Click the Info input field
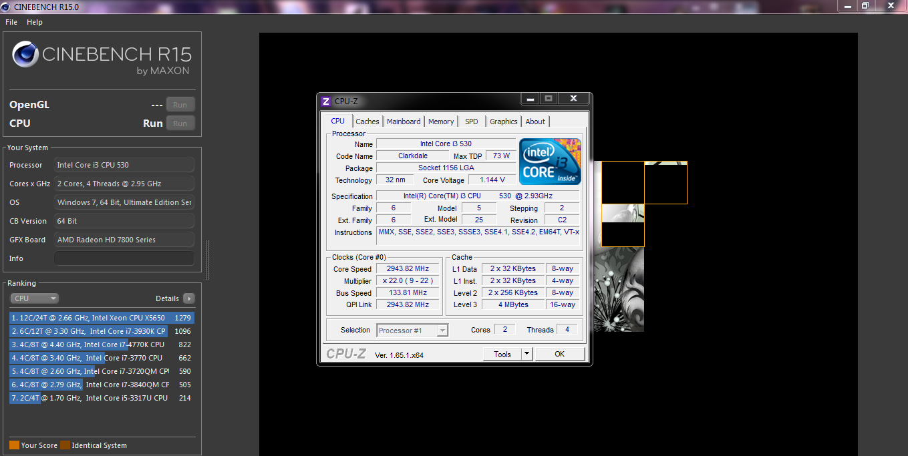The height and width of the screenshot is (456, 908). pos(124,258)
